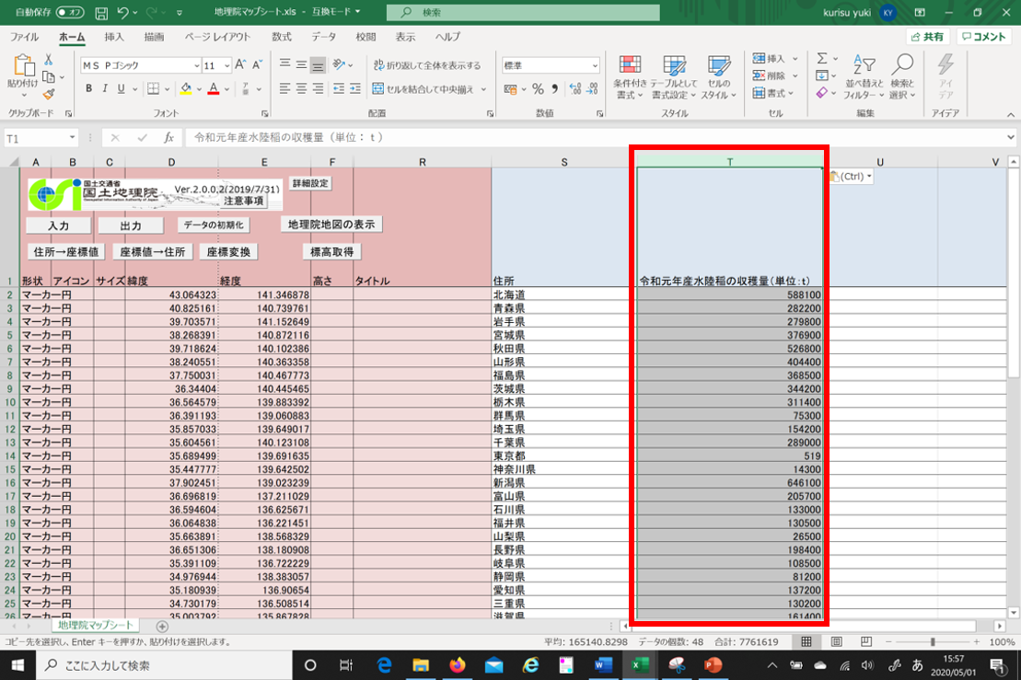Click the 検索 search box in title bar
1021x680 pixels.
[x=523, y=12]
